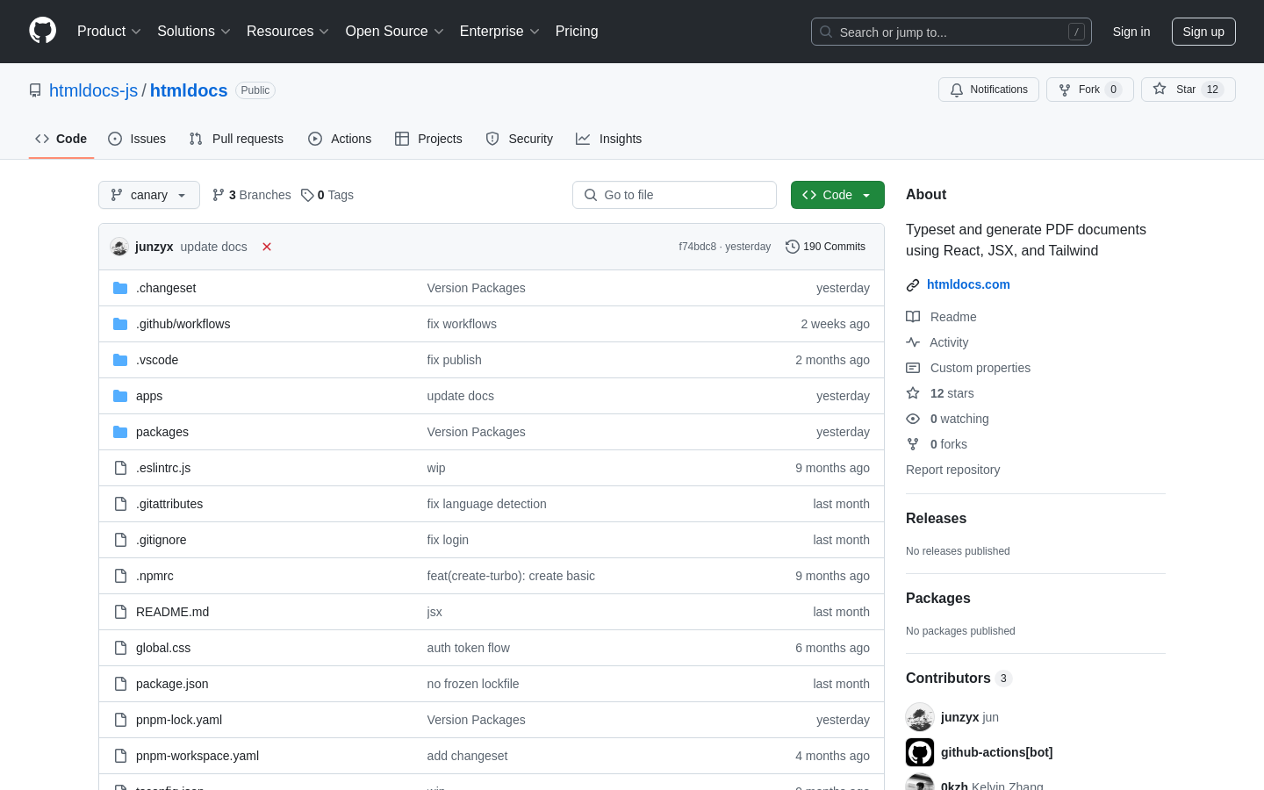
Task: Open the green Code dropdown button
Action: click(x=837, y=195)
